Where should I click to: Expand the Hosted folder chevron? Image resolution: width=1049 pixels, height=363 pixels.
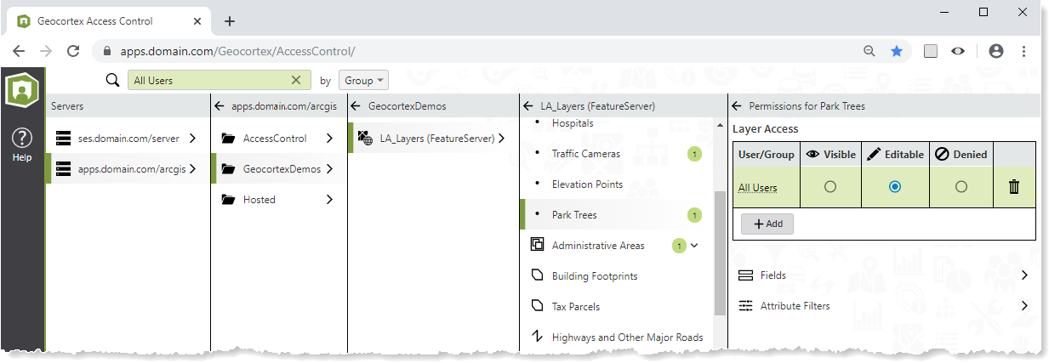click(x=329, y=200)
